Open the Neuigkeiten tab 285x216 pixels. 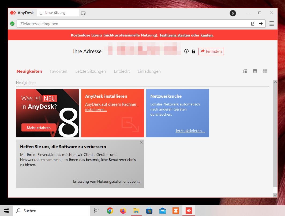pos(29,71)
